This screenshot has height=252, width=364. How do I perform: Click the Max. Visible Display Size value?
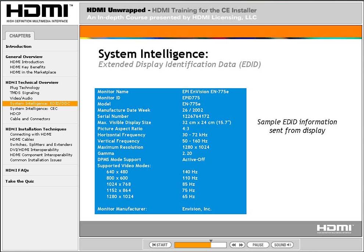(x=207, y=122)
